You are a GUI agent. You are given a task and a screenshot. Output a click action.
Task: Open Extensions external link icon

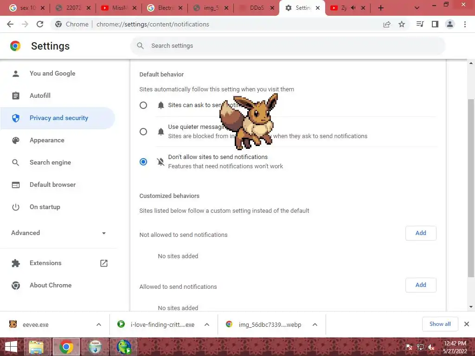point(103,263)
